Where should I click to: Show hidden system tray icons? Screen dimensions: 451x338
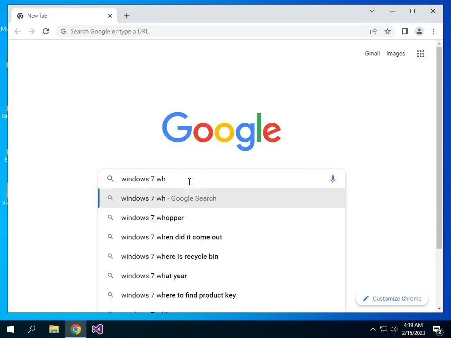[373, 329]
